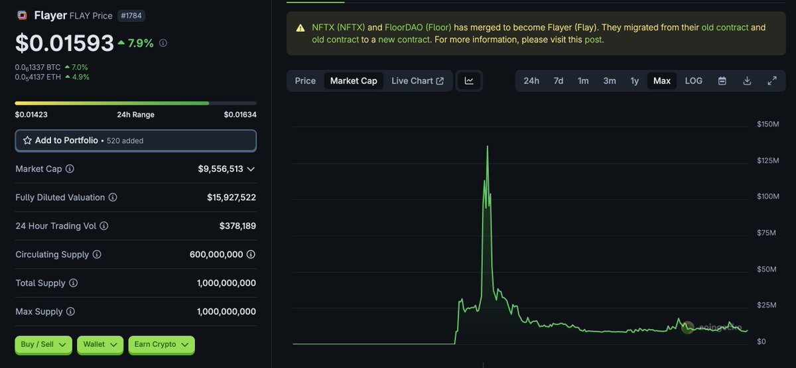Screen dimensions: 796x368
Task: Select the 7d time range
Action: [559, 81]
